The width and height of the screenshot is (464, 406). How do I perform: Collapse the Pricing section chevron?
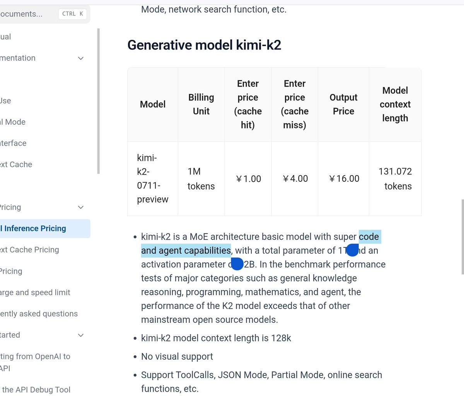click(81, 207)
